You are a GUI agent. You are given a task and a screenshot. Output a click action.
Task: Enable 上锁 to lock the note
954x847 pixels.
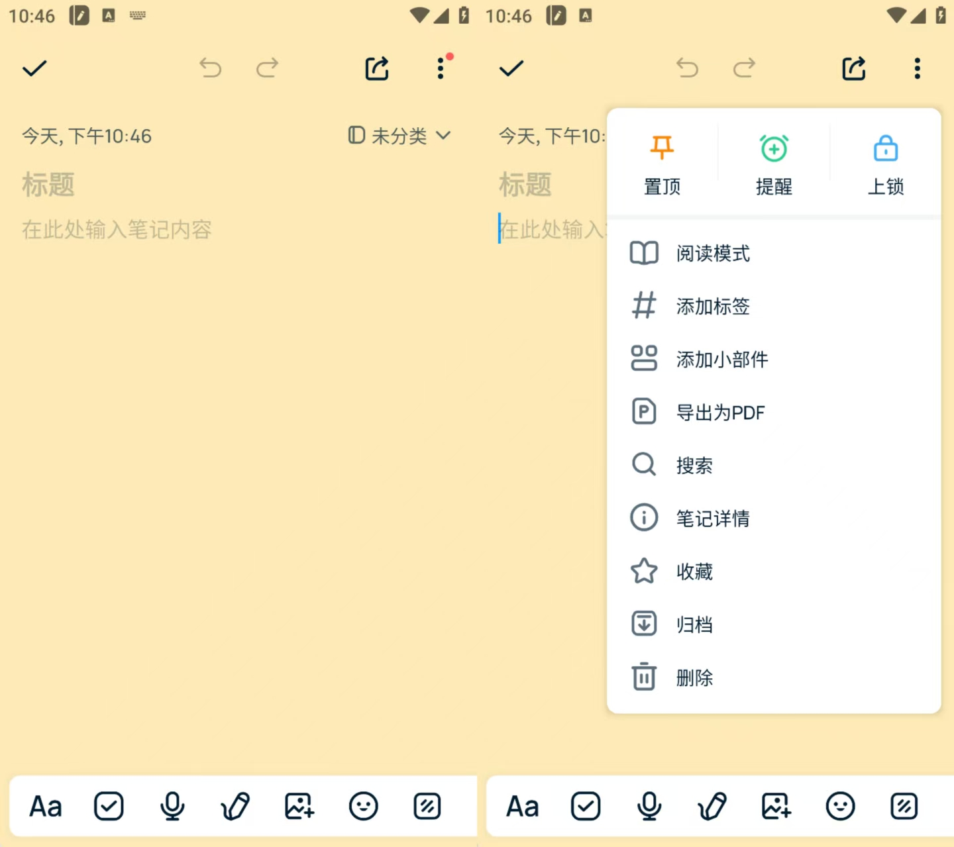(x=886, y=162)
